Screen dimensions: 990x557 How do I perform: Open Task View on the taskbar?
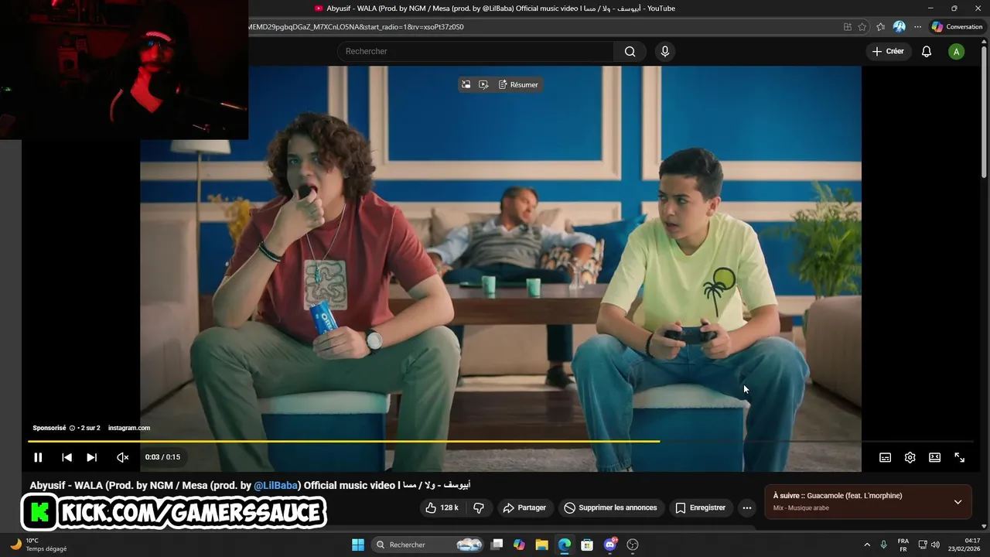coord(497,545)
